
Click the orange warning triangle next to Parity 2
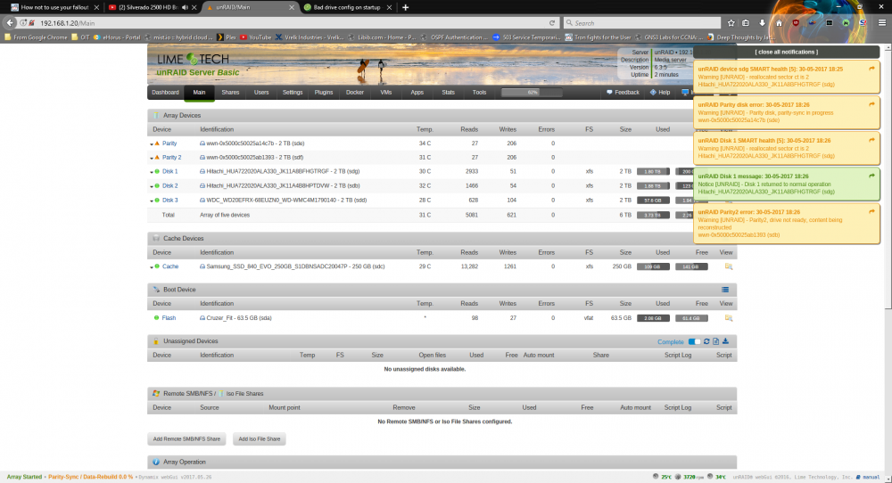click(158, 158)
